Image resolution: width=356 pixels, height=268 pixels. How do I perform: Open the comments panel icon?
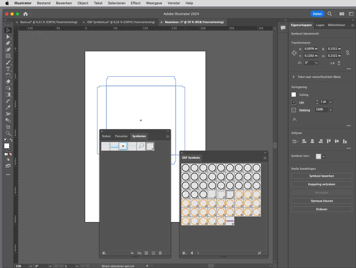coord(283,28)
